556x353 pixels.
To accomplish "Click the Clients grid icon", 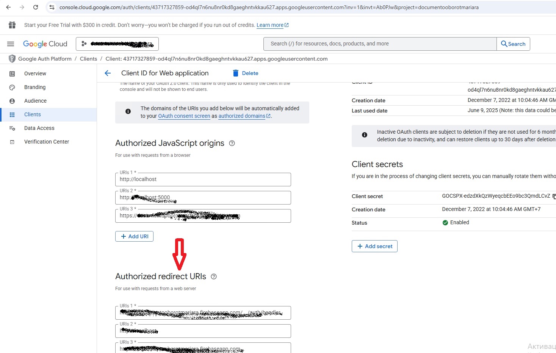I will (x=12, y=115).
